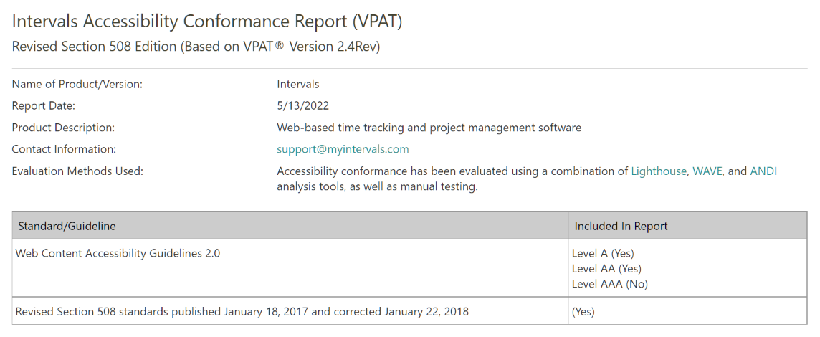This screenshot has height=337, width=820.
Task: Select the Name of Product/Version label
Action: (77, 85)
